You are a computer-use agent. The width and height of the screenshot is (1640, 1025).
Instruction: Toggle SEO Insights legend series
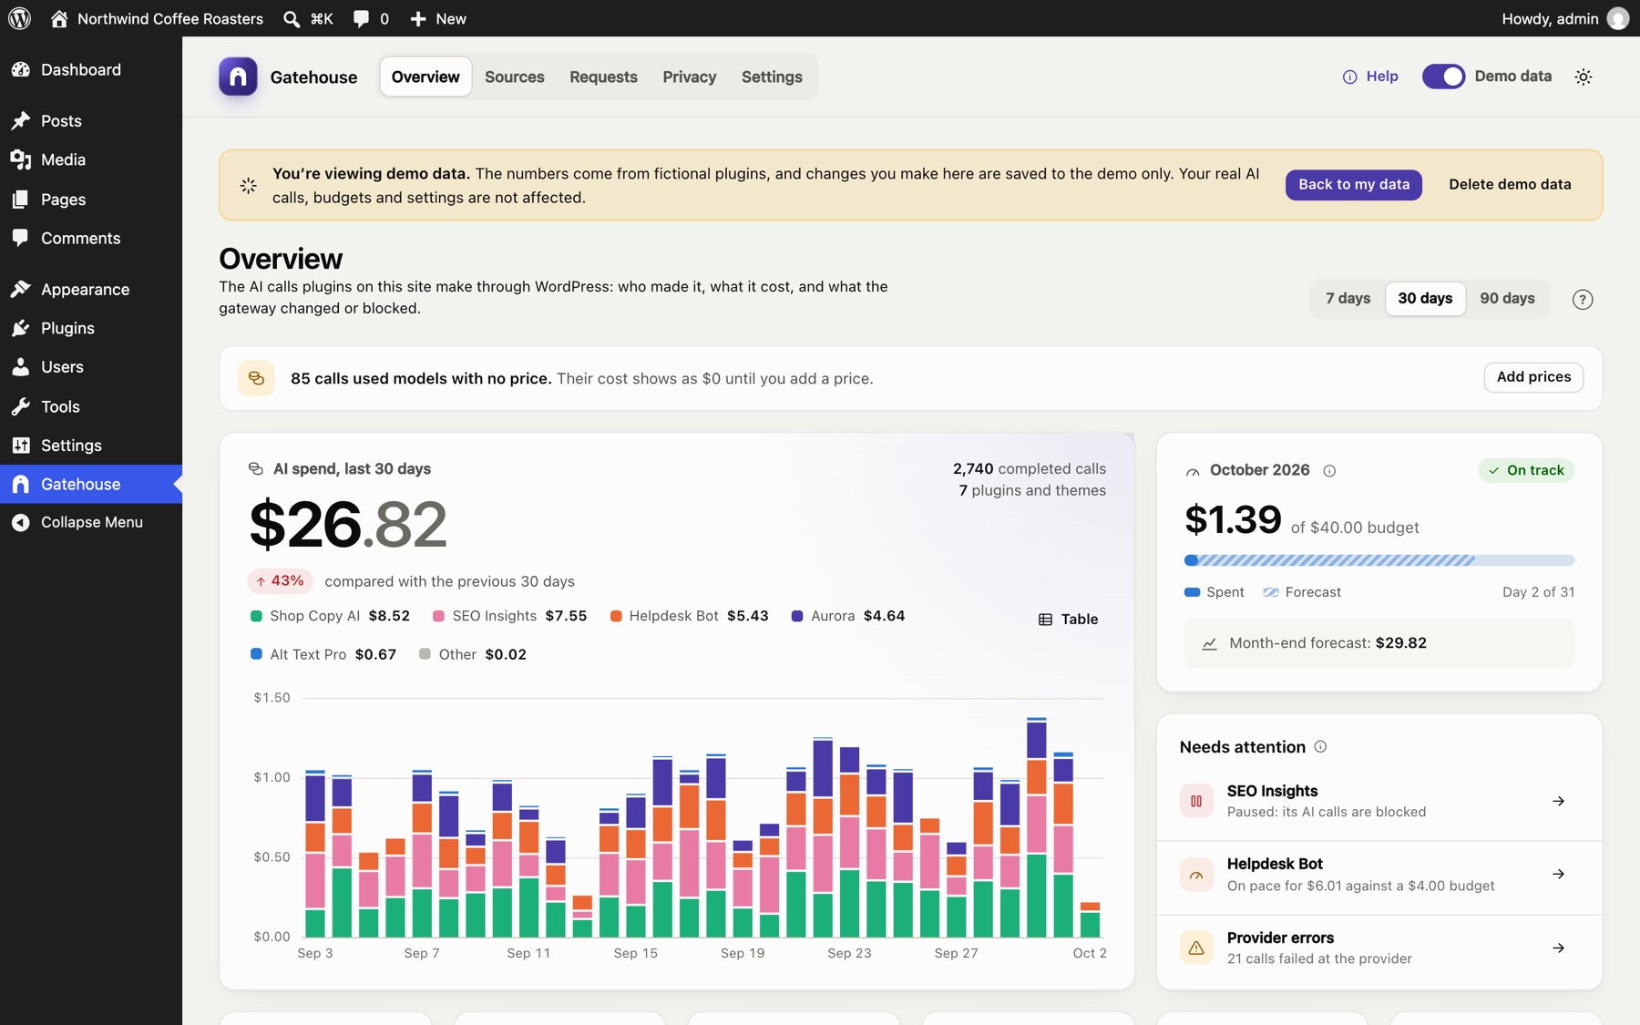(x=509, y=616)
